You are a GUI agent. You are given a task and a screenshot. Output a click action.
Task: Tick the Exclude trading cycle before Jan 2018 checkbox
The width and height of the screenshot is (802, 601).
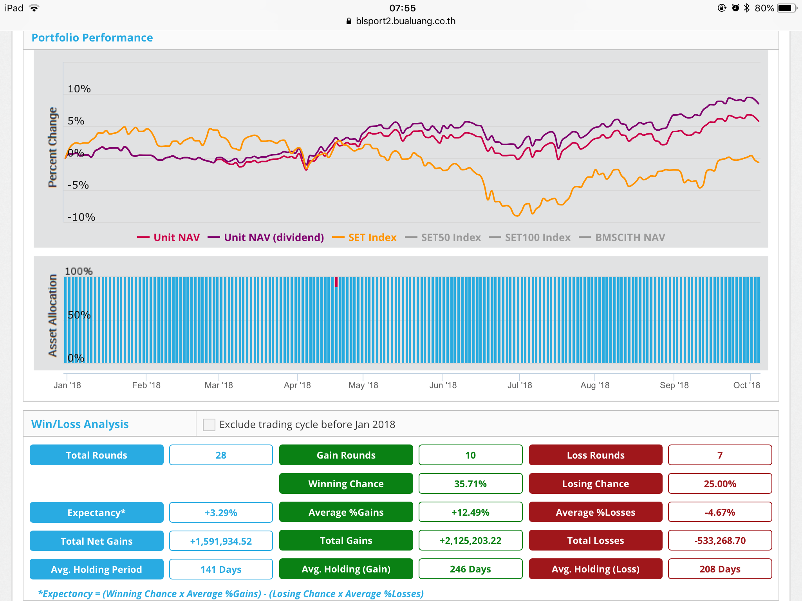point(209,425)
